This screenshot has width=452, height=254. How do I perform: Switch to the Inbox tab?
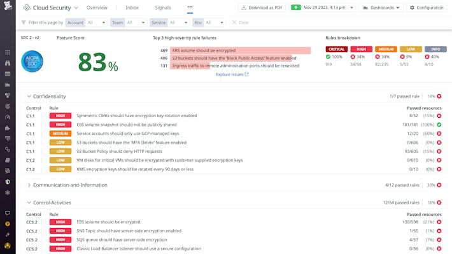pyautogui.click(x=132, y=8)
